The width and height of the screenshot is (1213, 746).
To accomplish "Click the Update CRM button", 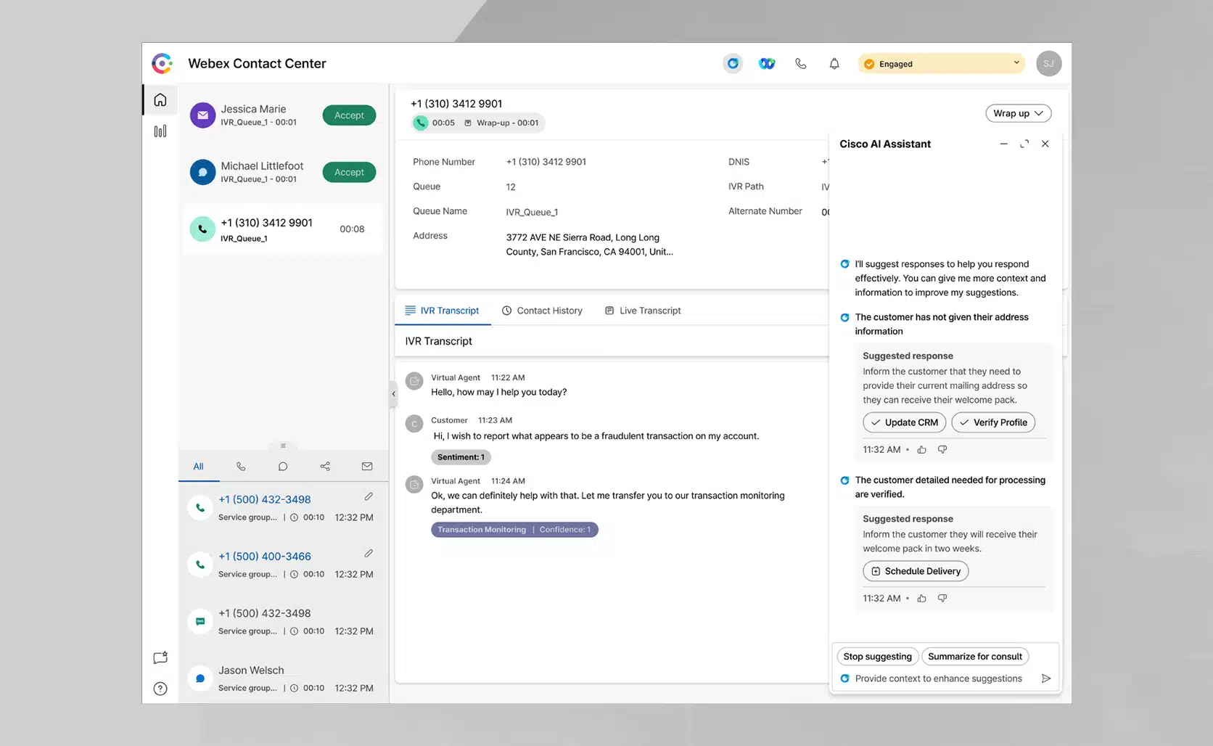I will (x=904, y=422).
